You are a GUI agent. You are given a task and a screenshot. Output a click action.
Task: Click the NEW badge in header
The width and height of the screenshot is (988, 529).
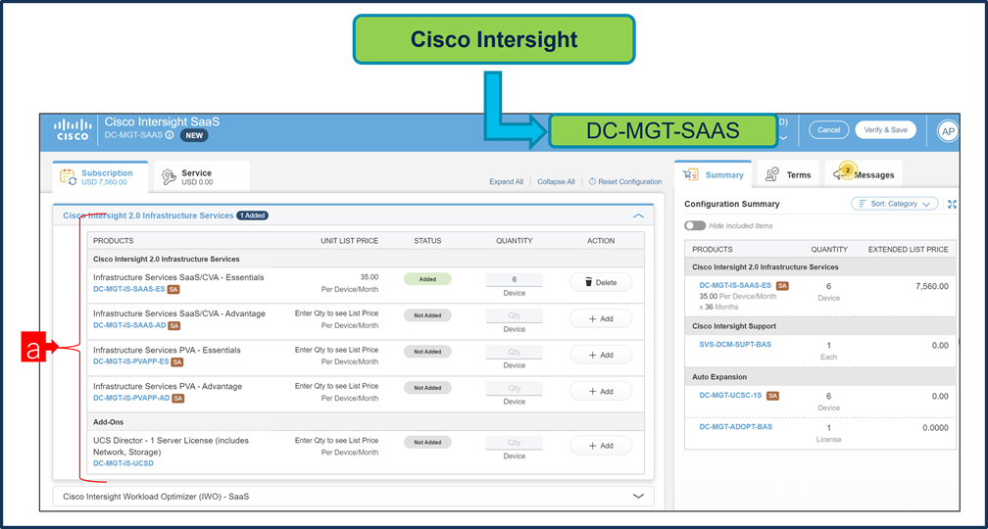point(194,135)
